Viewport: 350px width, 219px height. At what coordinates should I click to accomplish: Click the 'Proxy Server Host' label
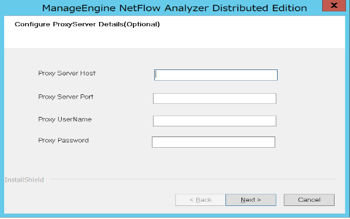(67, 74)
